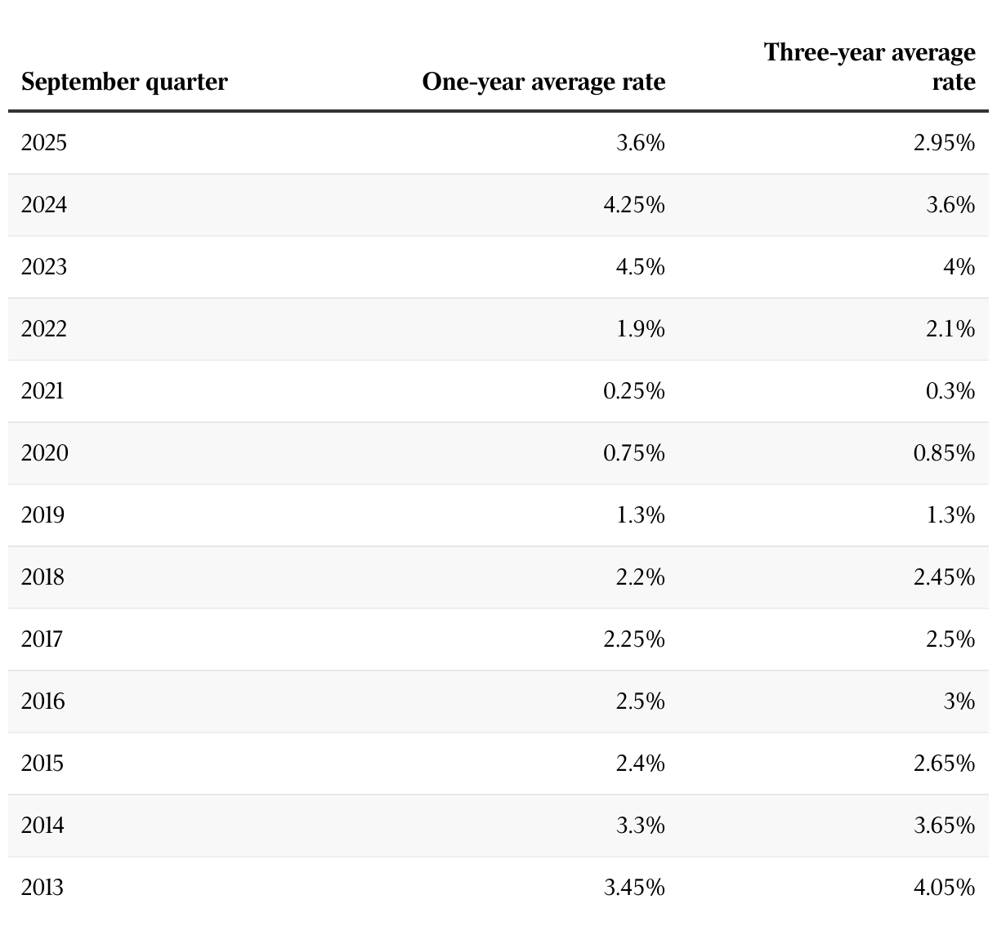Click the 4.05% three-year rate value
The width and height of the screenshot is (997, 926).
[x=945, y=888]
